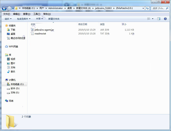The height and width of the screenshot is (131, 171).
Task: Maximize the explorer window
Action: (x=159, y=2)
